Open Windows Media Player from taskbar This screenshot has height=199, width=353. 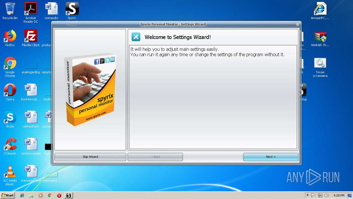click(x=41, y=195)
